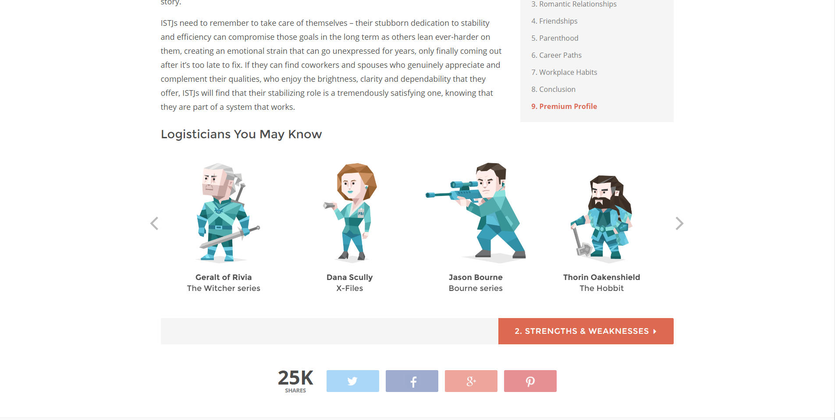
Task: Share the page via Pinterest icon
Action: coord(530,381)
